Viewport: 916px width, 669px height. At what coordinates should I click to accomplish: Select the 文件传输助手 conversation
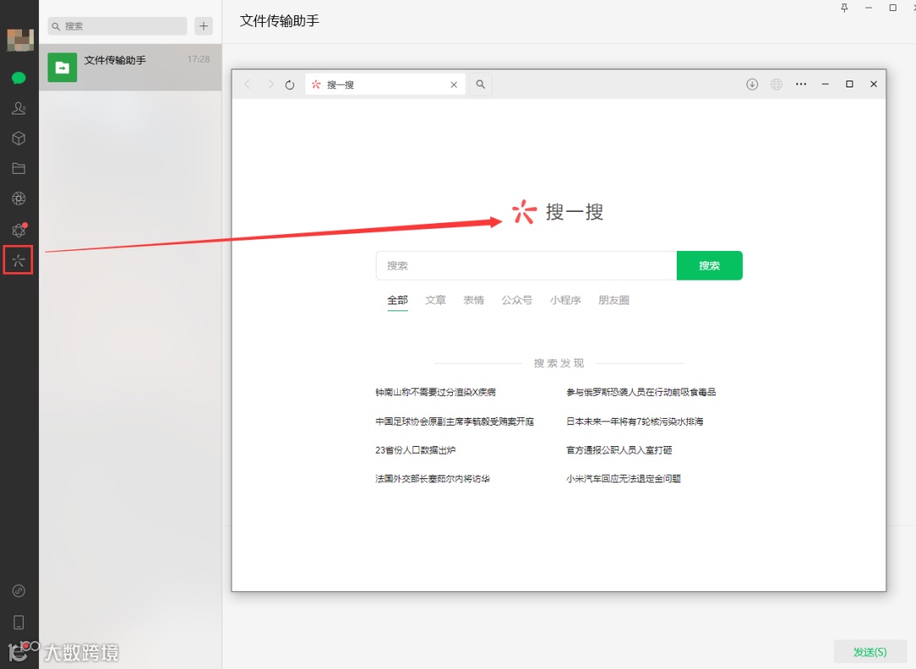(131, 67)
